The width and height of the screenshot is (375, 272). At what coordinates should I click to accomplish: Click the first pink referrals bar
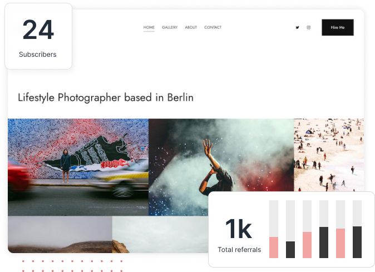pyautogui.click(x=274, y=248)
